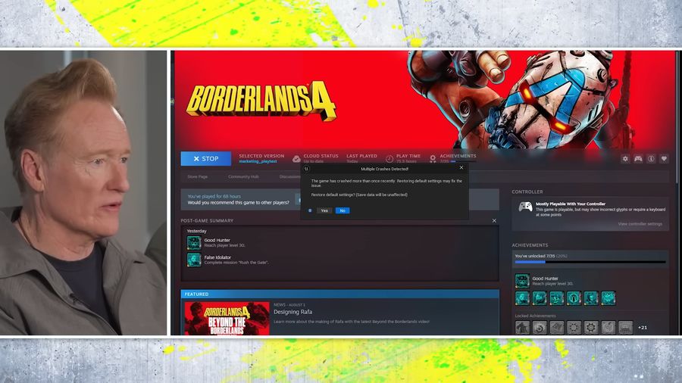
Task: Close the Multiple Crashes Detected dialog
Action: coord(461,167)
